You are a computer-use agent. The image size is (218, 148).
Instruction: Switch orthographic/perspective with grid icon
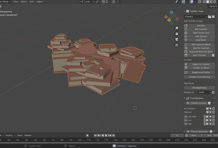(x=177, y=45)
